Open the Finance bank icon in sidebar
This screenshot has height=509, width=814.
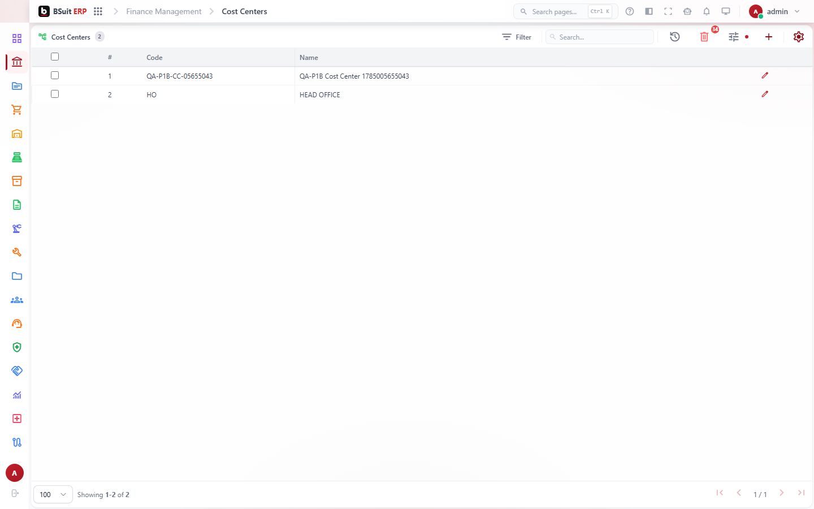[17, 62]
